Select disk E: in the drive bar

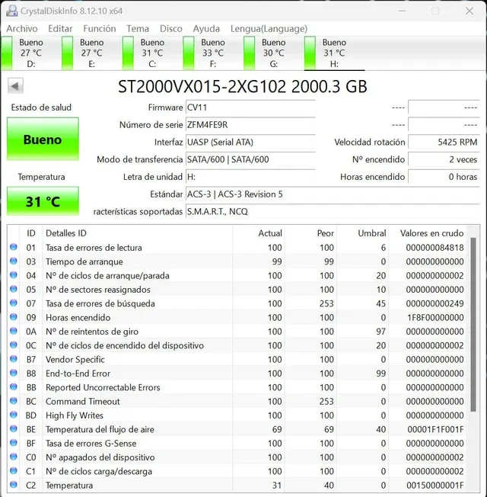pos(91,53)
